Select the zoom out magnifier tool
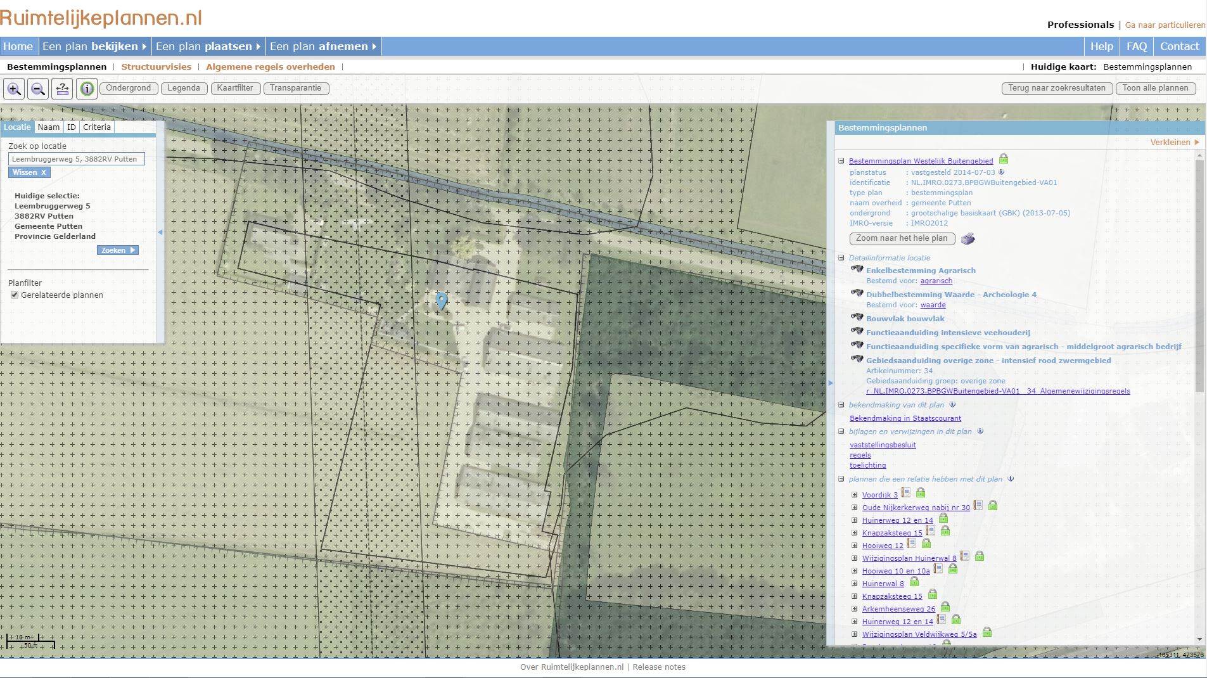1207x678 pixels. coord(38,89)
